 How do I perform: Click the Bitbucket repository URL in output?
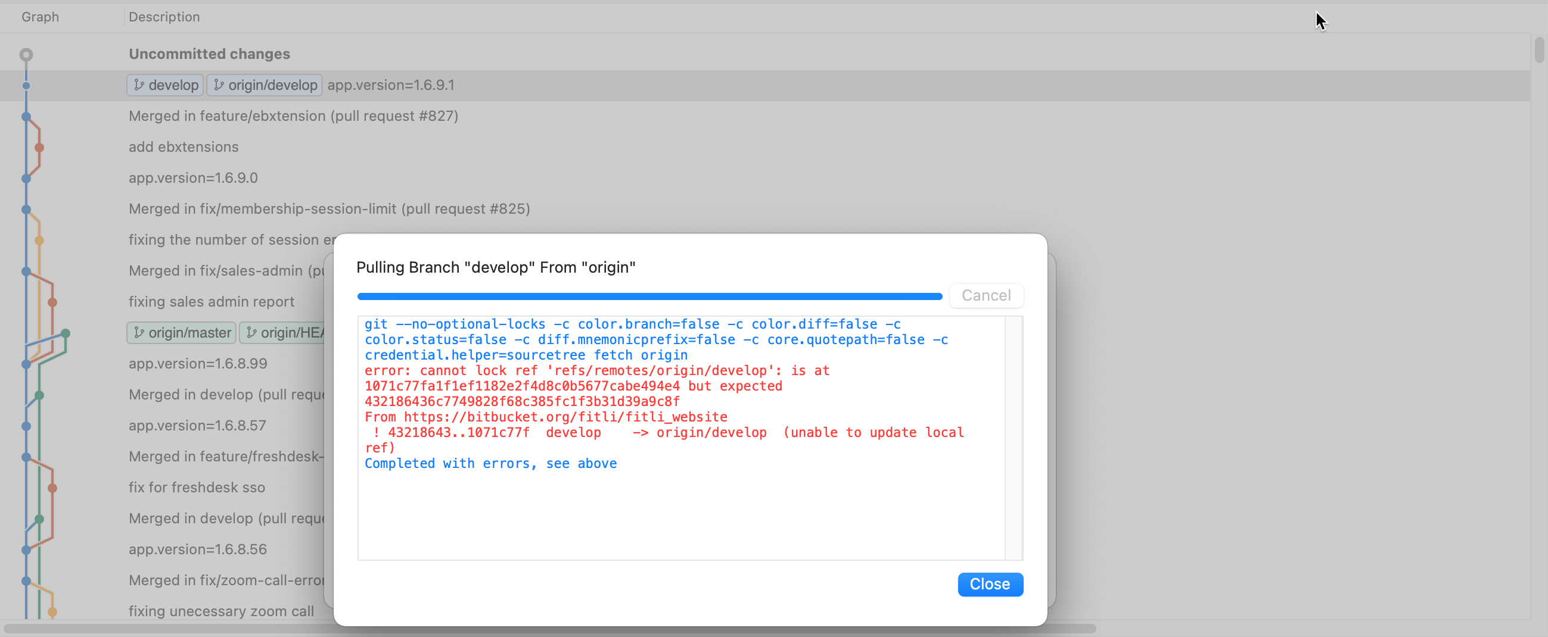click(x=565, y=417)
